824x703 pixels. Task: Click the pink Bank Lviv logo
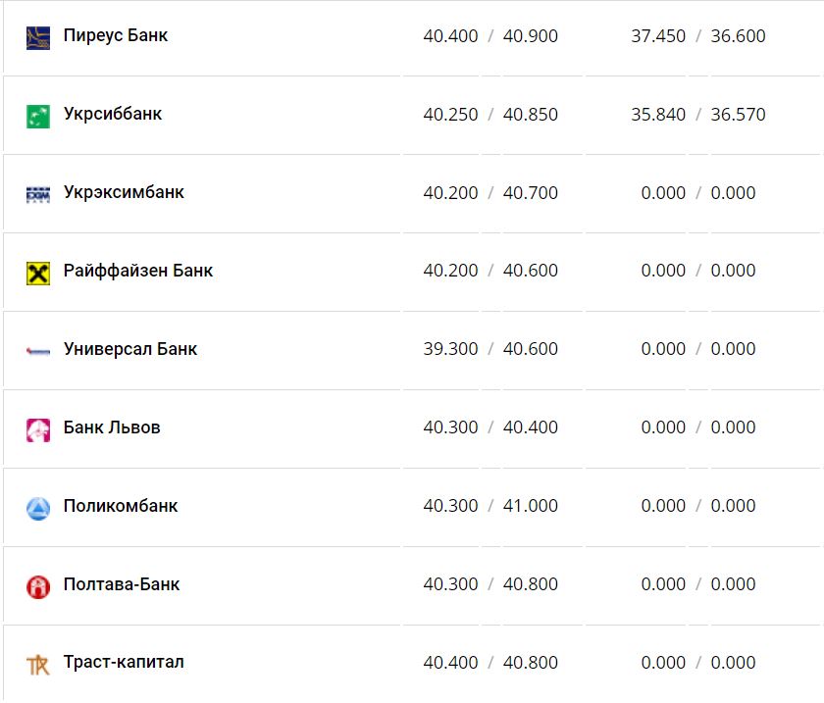tap(37, 429)
